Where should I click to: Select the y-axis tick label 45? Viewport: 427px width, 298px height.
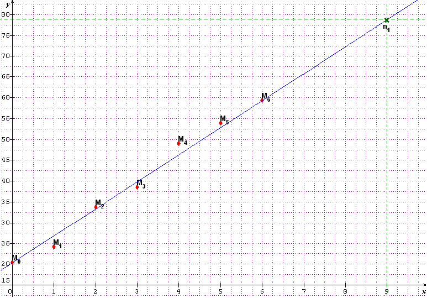5,160
